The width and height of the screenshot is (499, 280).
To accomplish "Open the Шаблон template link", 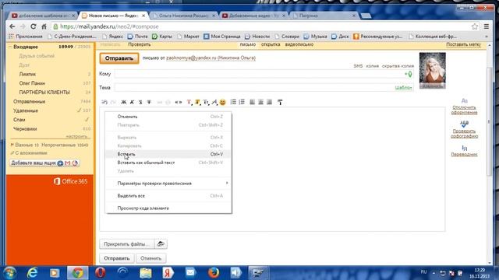I will [404, 88].
